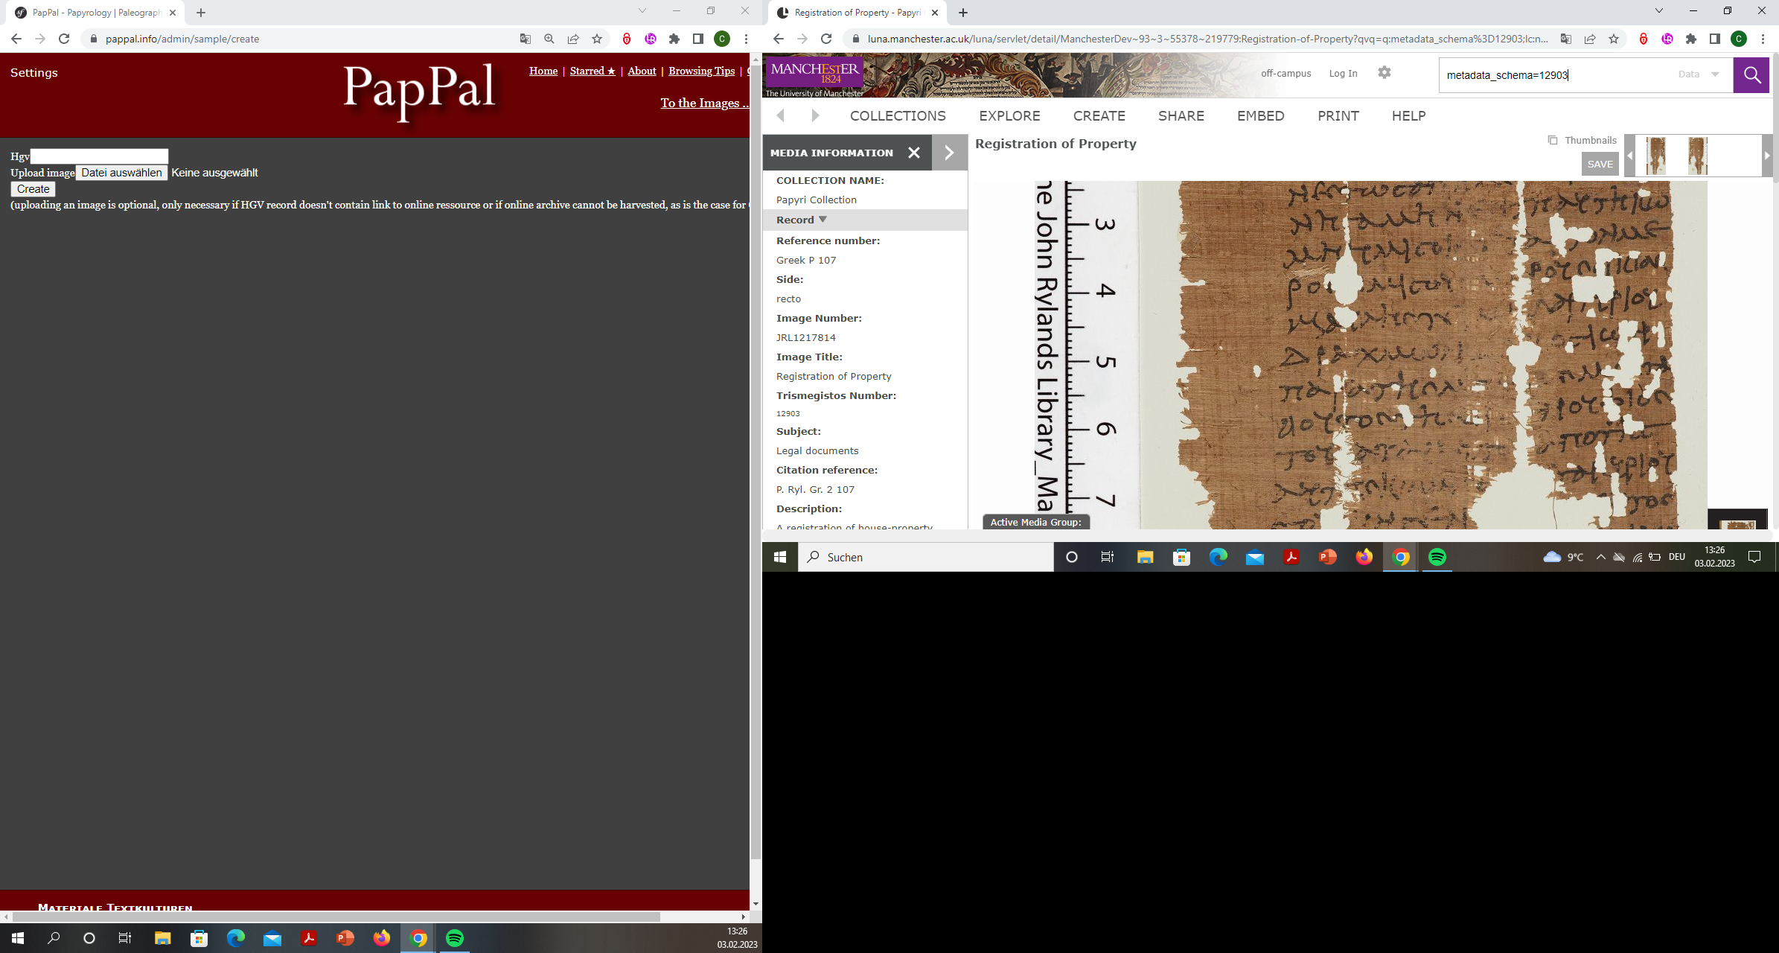Bookmark the Luna Manchester page star
The height and width of the screenshot is (953, 1779).
(x=1614, y=39)
